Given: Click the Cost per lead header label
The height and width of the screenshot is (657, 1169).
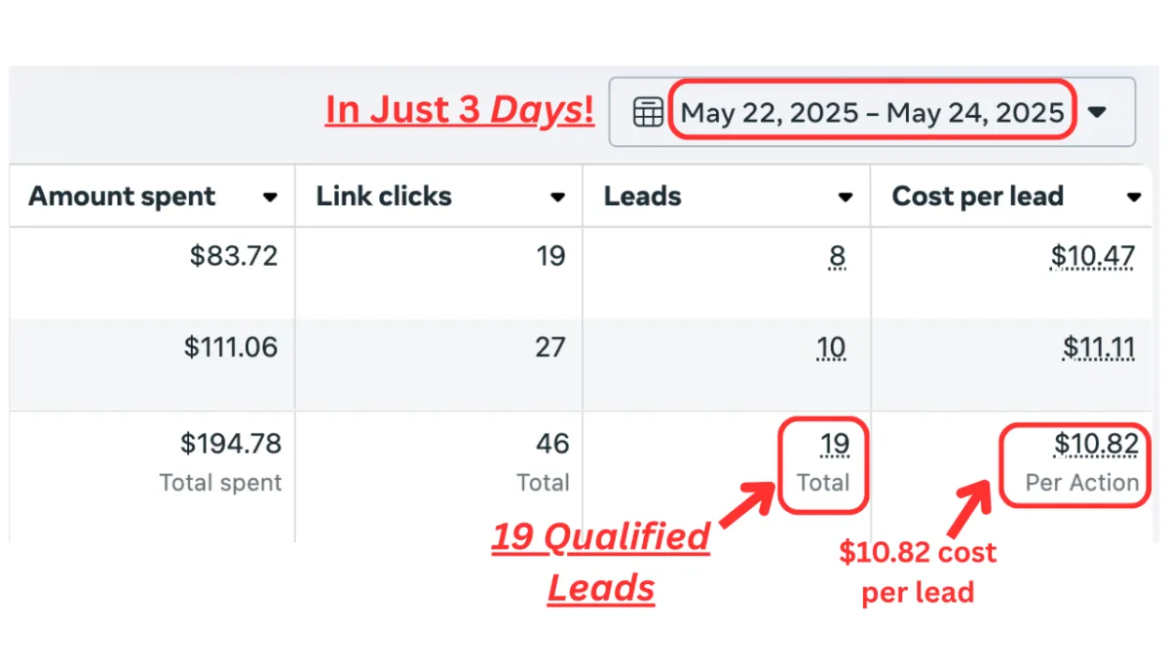Looking at the screenshot, I should click(x=977, y=196).
